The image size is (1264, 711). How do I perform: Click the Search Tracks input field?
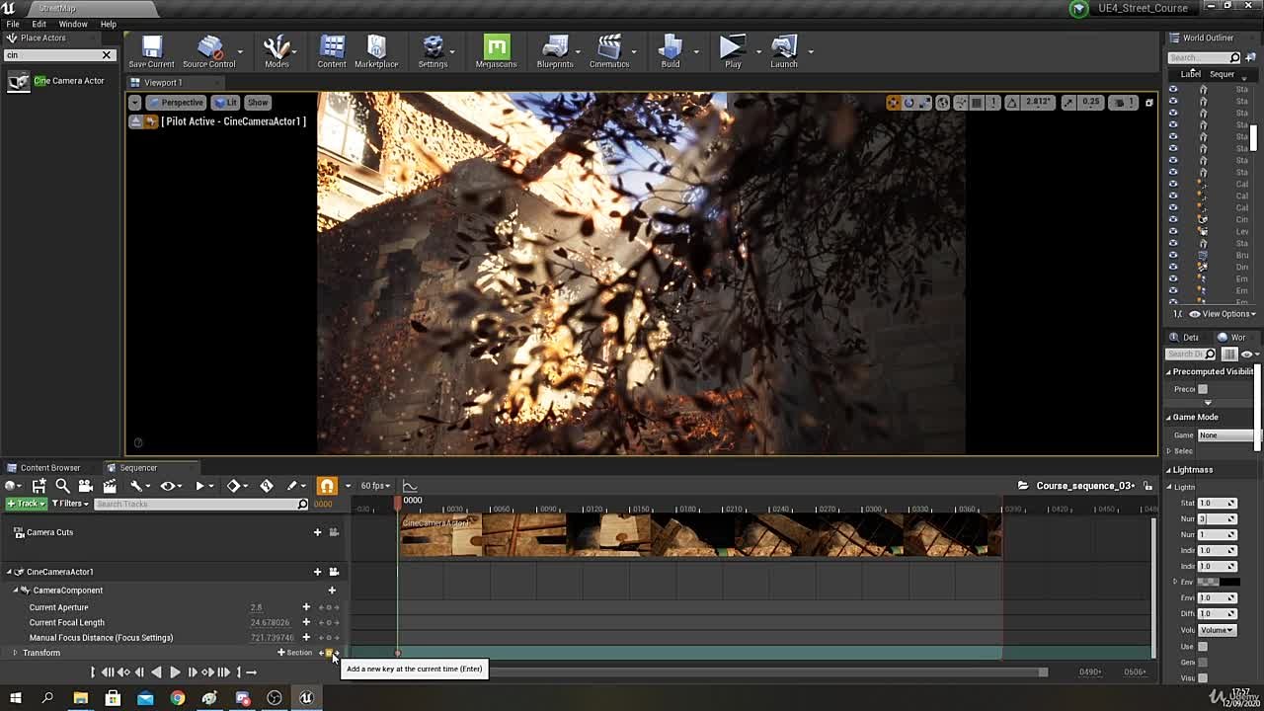click(x=201, y=504)
